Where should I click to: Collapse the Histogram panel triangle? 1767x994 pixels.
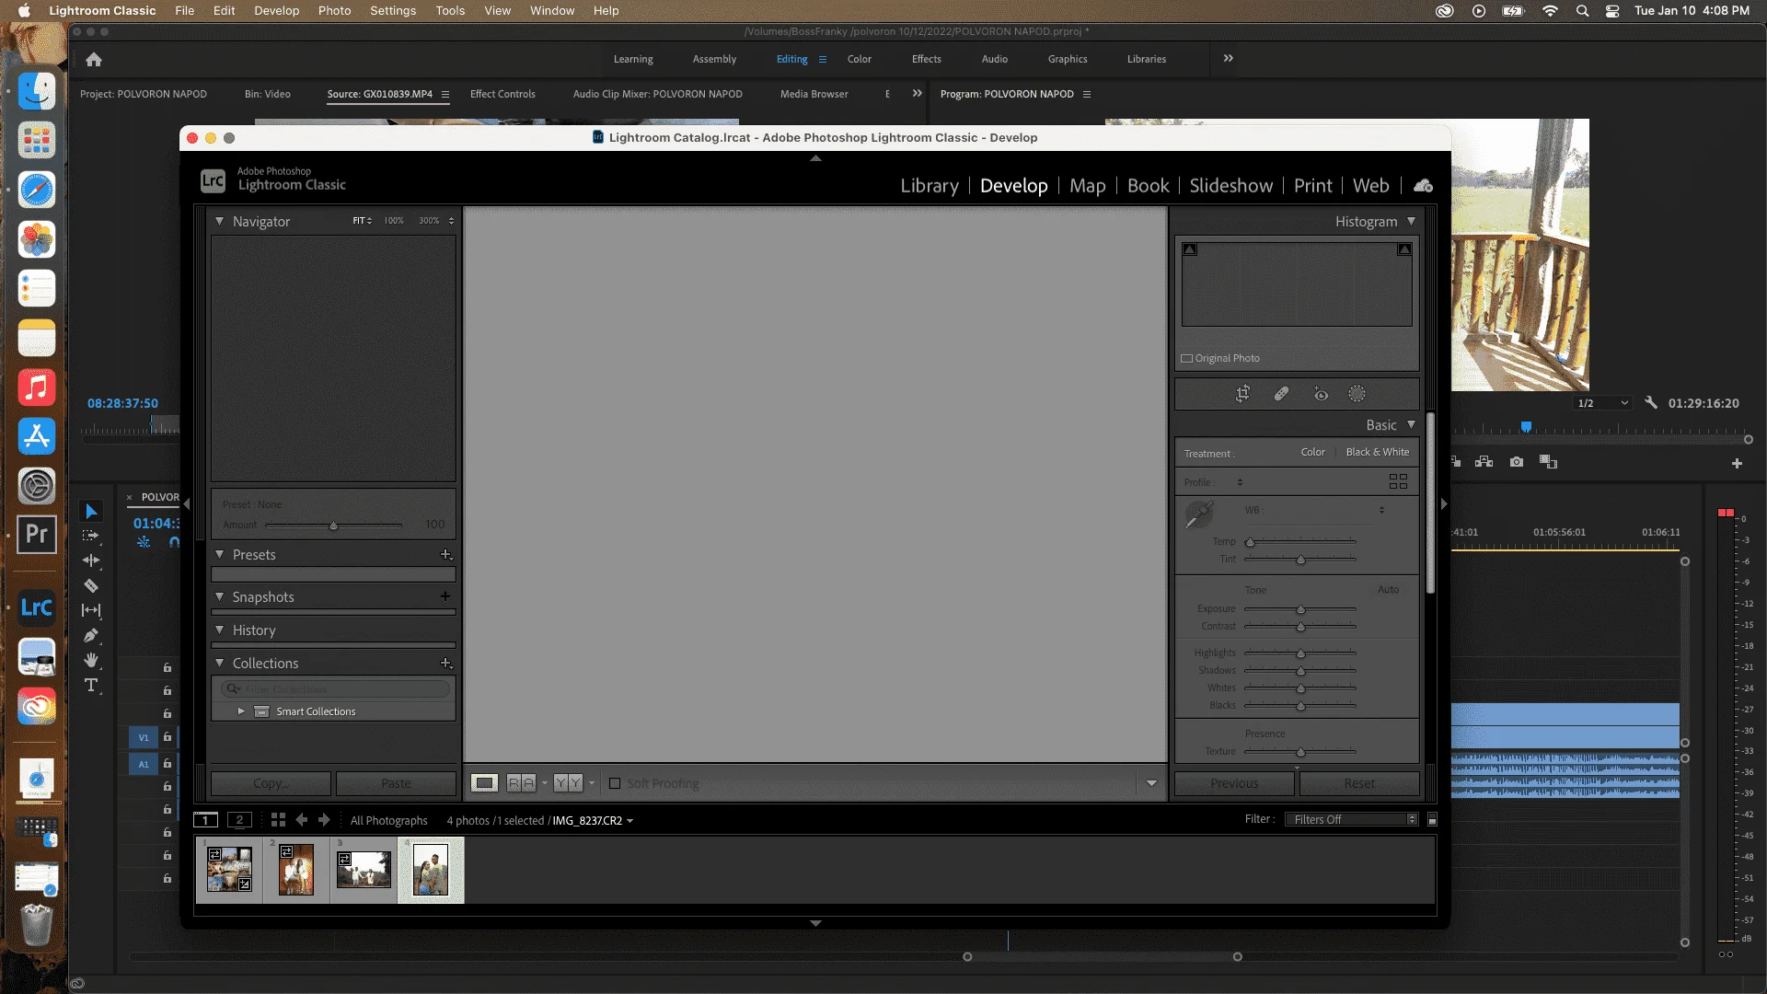point(1411,221)
